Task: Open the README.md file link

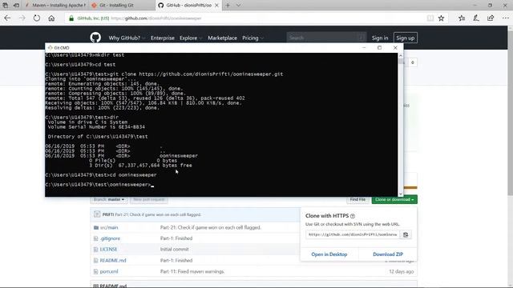Action: point(113,260)
